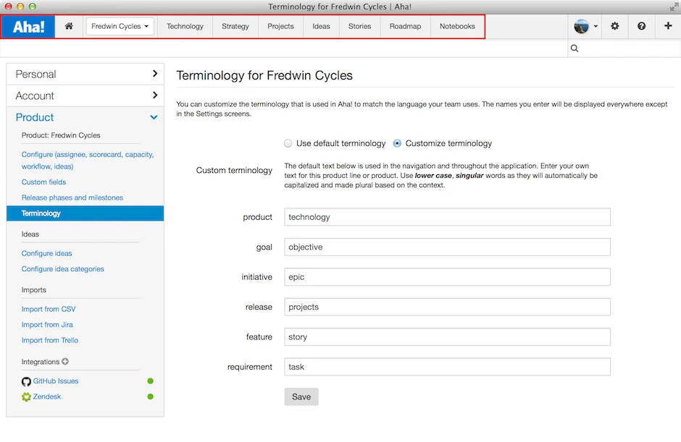The width and height of the screenshot is (681, 442).
Task: Click the add integration plus icon
Action: [x=65, y=361]
